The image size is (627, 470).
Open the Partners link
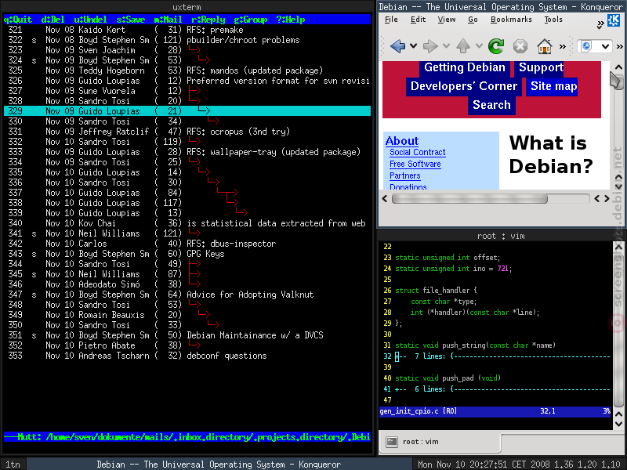(404, 175)
